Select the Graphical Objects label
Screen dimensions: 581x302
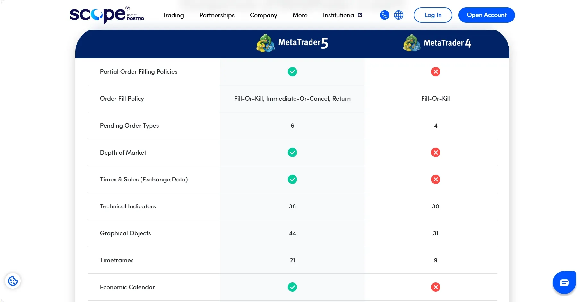coord(125,233)
